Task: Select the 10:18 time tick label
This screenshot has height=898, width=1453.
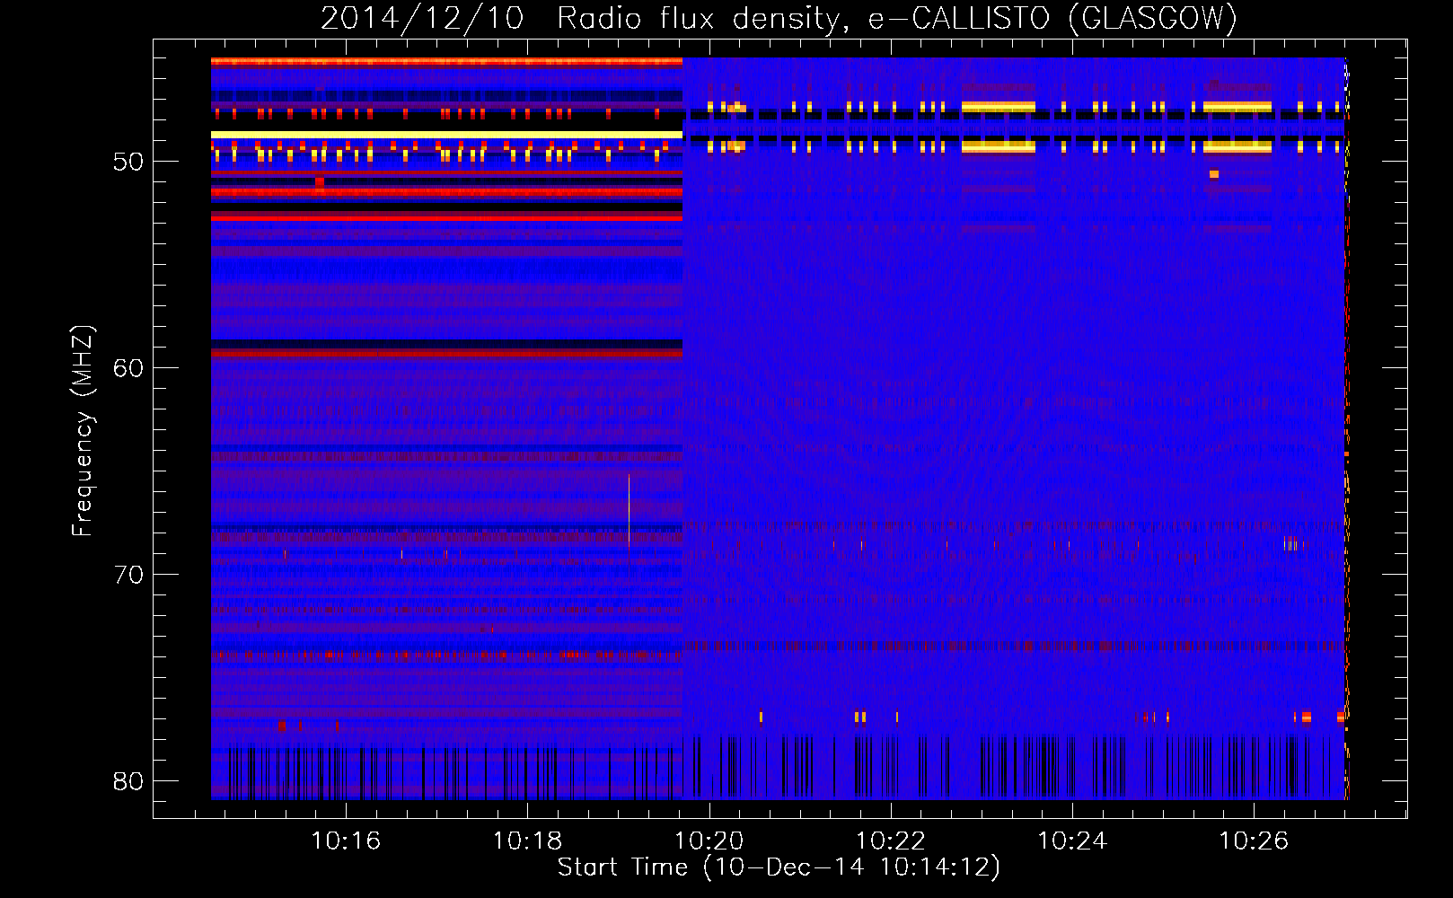Action: pos(527,841)
